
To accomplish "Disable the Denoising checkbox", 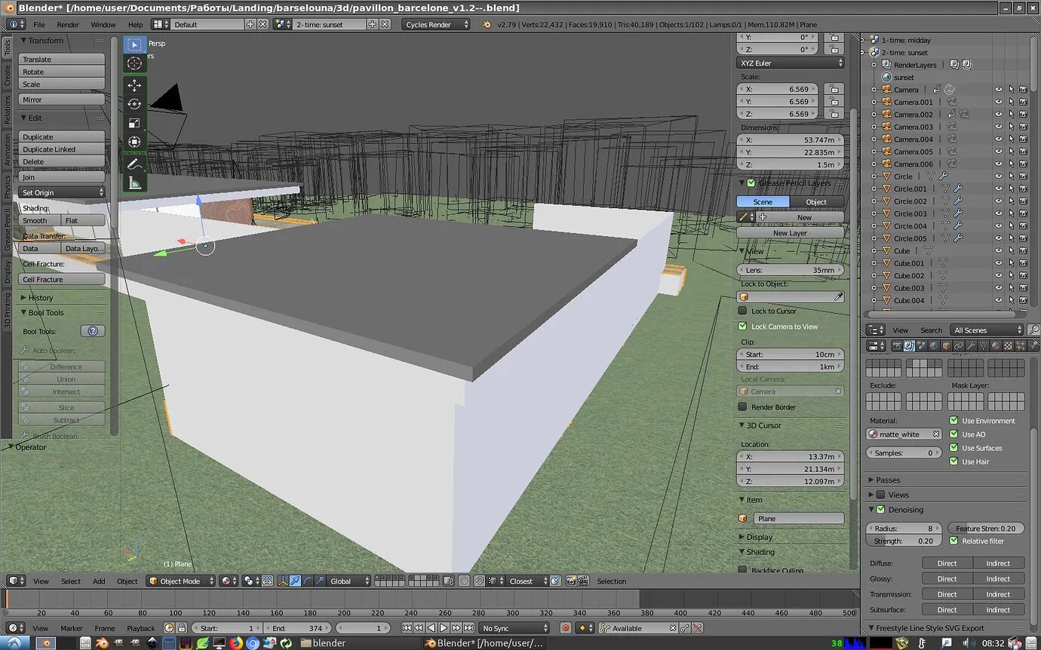I will coord(880,510).
